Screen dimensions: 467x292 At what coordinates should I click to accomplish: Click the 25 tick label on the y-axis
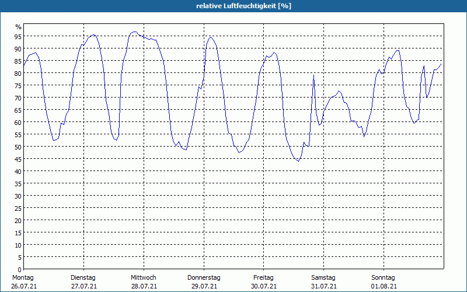point(18,208)
